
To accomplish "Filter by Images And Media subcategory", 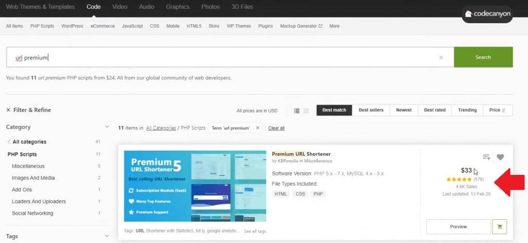I will (x=34, y=178).
